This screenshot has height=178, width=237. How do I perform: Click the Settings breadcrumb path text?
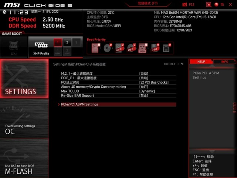79,64
